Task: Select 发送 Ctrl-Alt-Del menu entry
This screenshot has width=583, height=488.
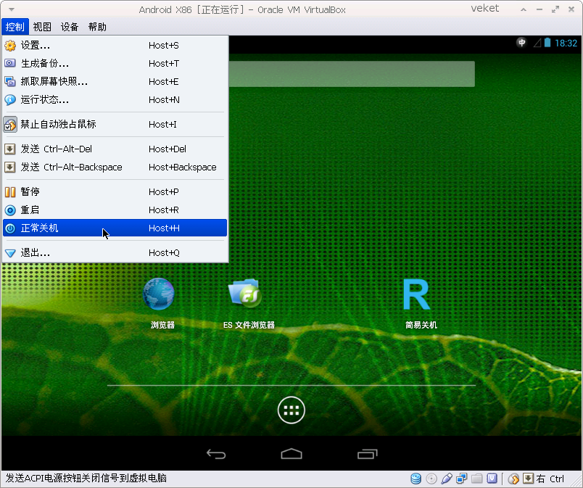Action: coord(115,149)
